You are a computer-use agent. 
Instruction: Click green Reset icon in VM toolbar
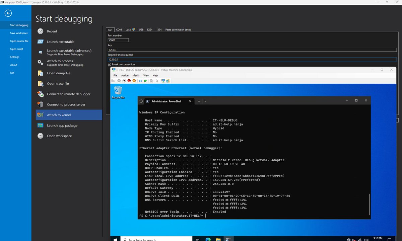point(145,81)
